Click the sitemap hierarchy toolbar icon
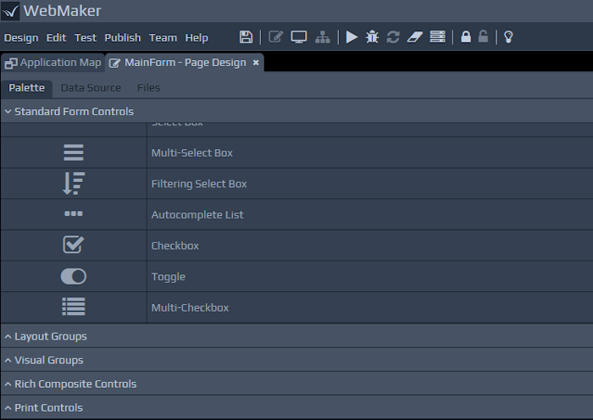This screenshot has height=420, width=593. click(x=322, y=37)
